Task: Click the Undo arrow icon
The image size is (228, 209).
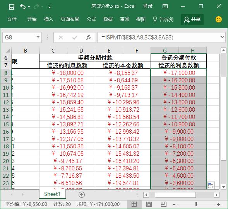Action: (x=23, y=7)
